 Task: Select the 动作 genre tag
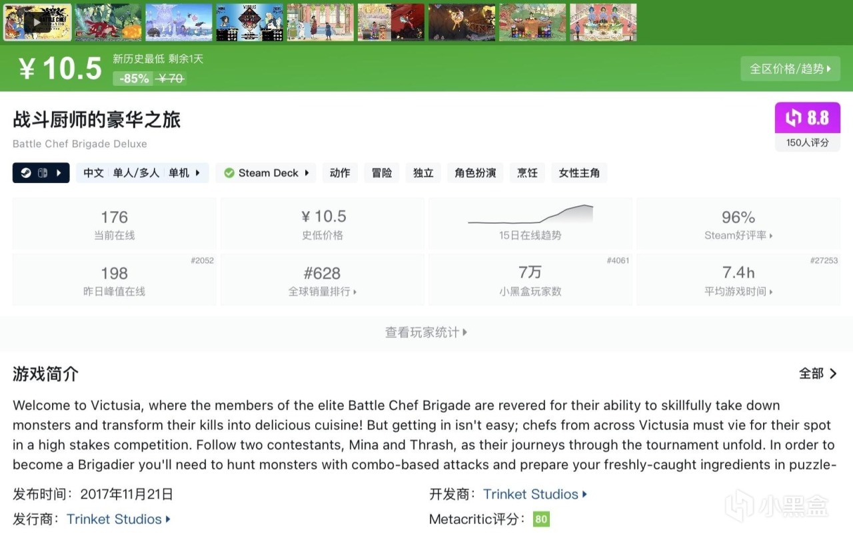[340, 173]
